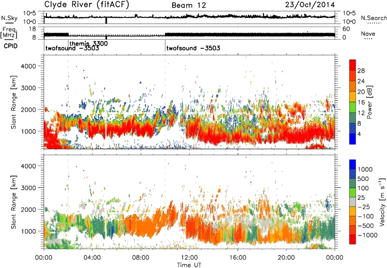Click the dashed CPID change line at 02:00 in velocity panel
The height and width of the screenshot is (268, 387).
pos(68,202)
